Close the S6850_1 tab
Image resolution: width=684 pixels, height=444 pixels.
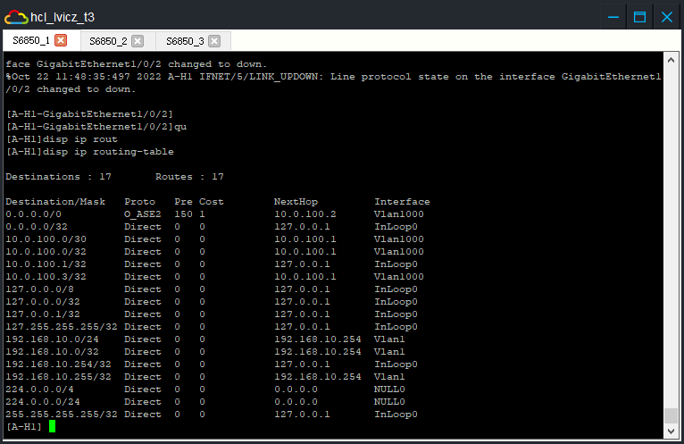pos(61,41)
